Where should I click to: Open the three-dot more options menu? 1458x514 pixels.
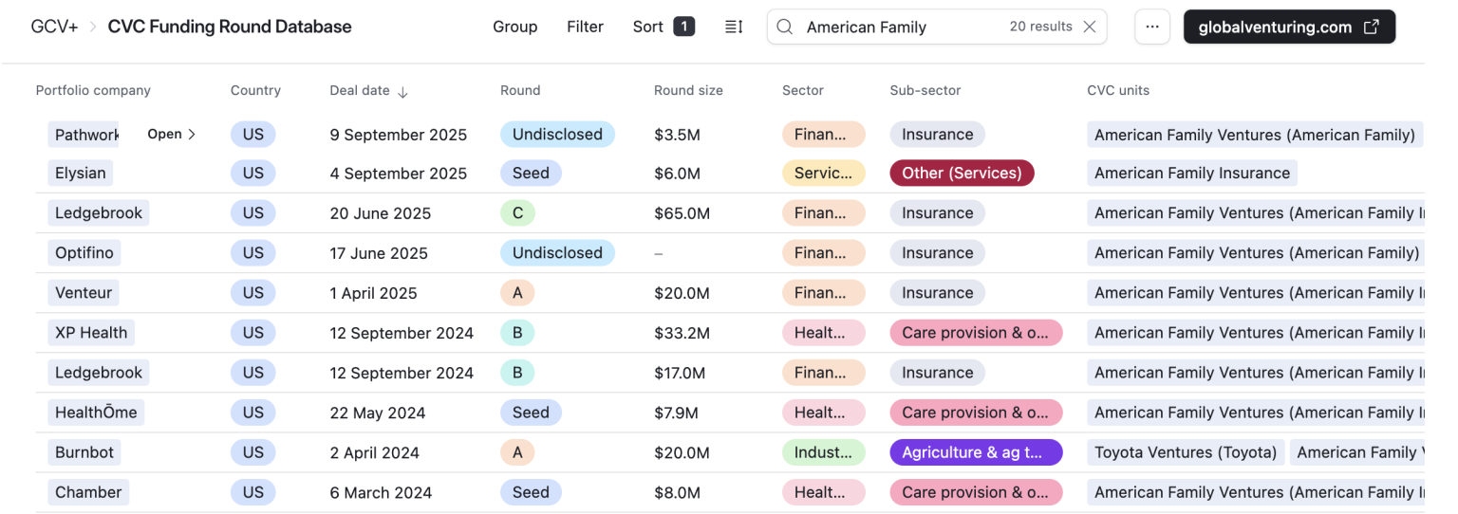pos(1151,27)
